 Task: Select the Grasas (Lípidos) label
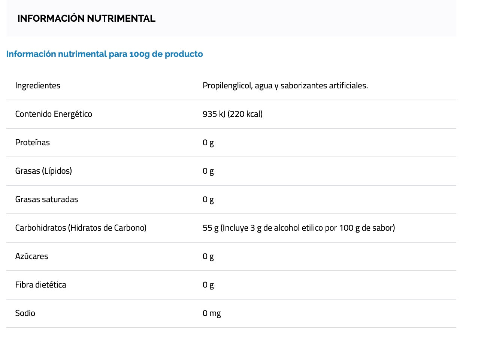point(43,171)
